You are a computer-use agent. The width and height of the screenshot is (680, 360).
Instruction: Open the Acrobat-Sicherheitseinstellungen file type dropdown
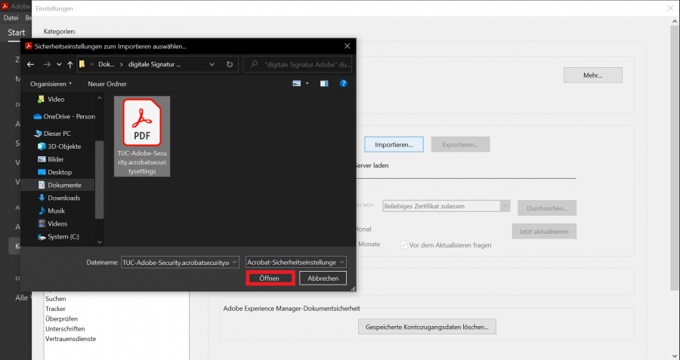295,262
